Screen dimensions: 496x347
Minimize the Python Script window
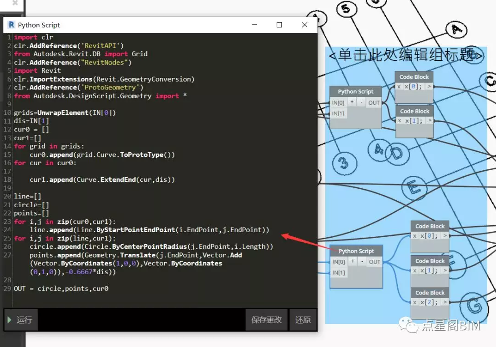coord(254,24)
